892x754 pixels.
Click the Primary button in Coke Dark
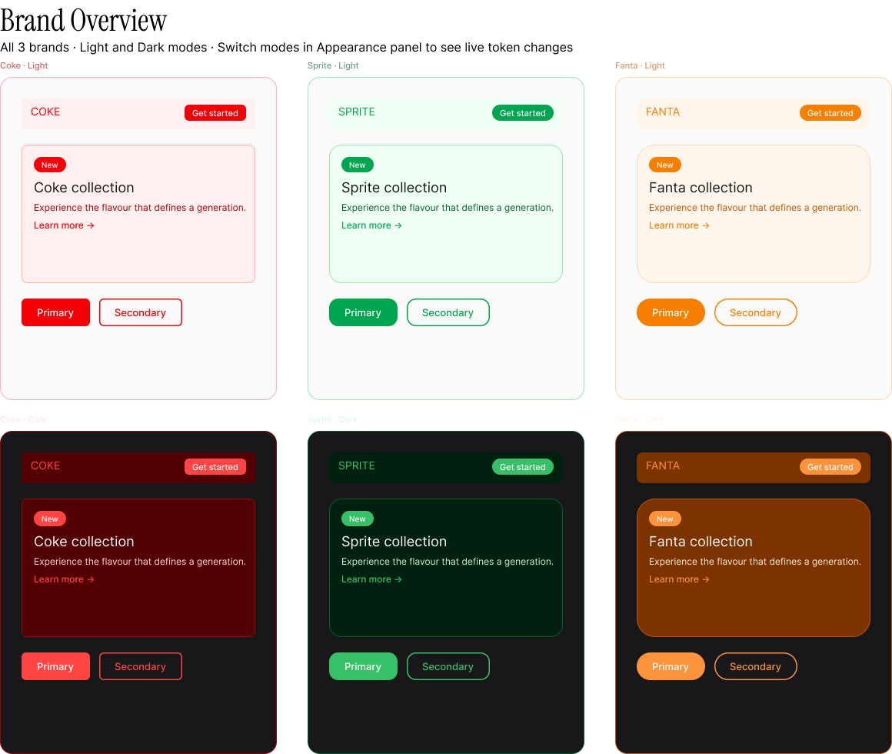click(x=55, y=666)
